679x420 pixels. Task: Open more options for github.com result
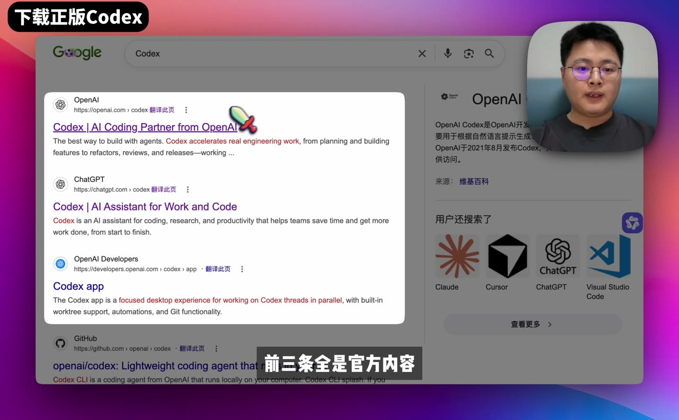216,349
